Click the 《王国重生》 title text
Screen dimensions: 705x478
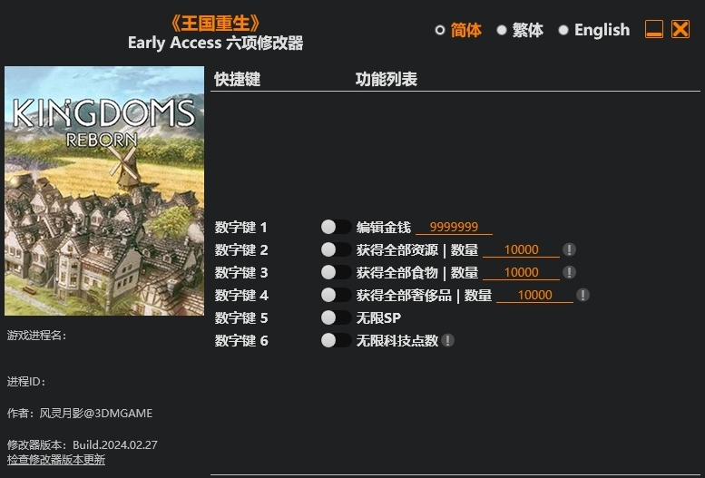[215, 24]
